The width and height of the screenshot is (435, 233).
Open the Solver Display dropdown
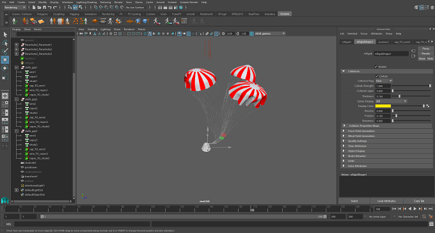(391, 101)
